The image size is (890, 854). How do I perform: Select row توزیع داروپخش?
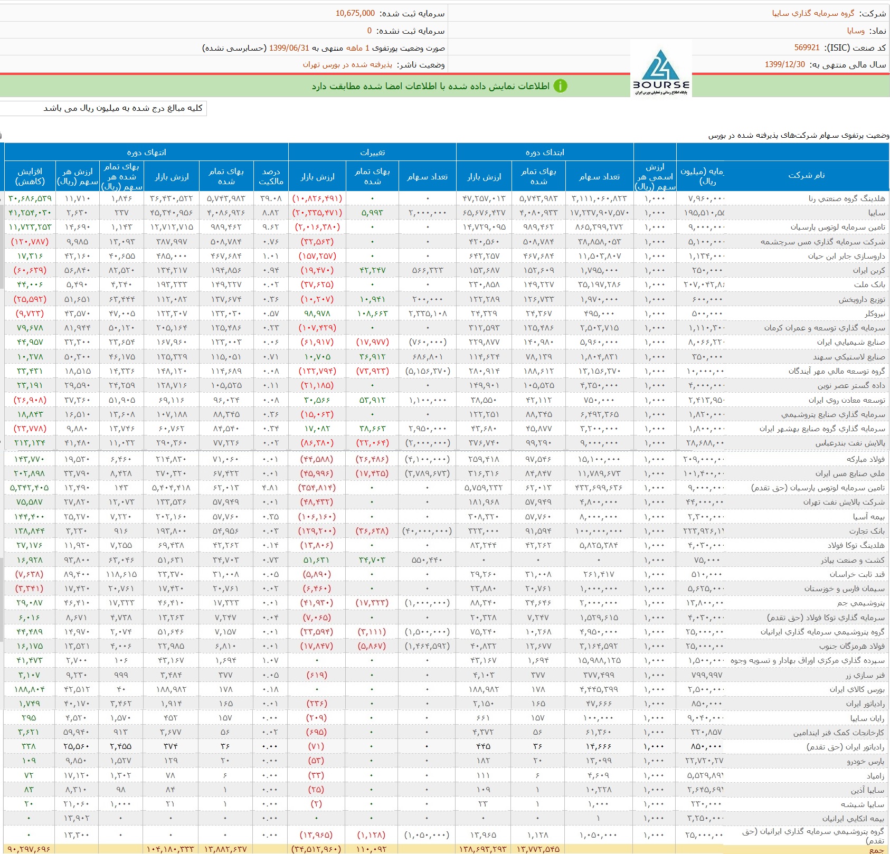click(x=447, y=299)
